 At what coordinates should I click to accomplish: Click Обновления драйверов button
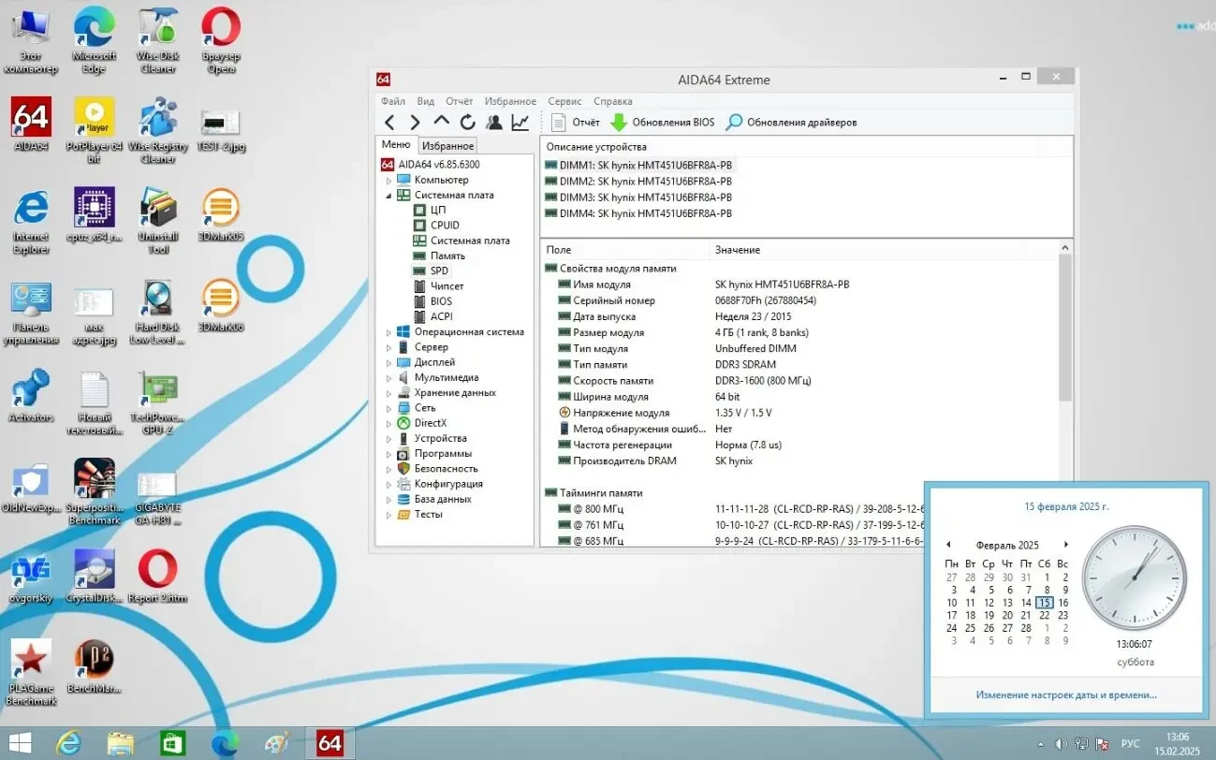pyautogui.click(x=787, y=122)
